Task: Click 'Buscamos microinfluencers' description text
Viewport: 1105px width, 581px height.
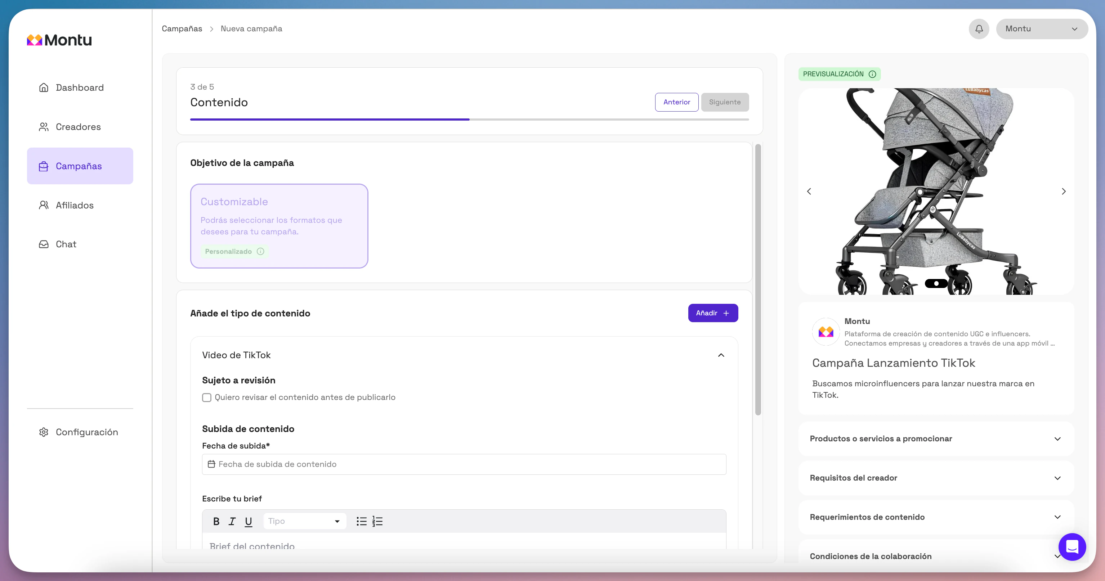Action: (x=923, y=389)
